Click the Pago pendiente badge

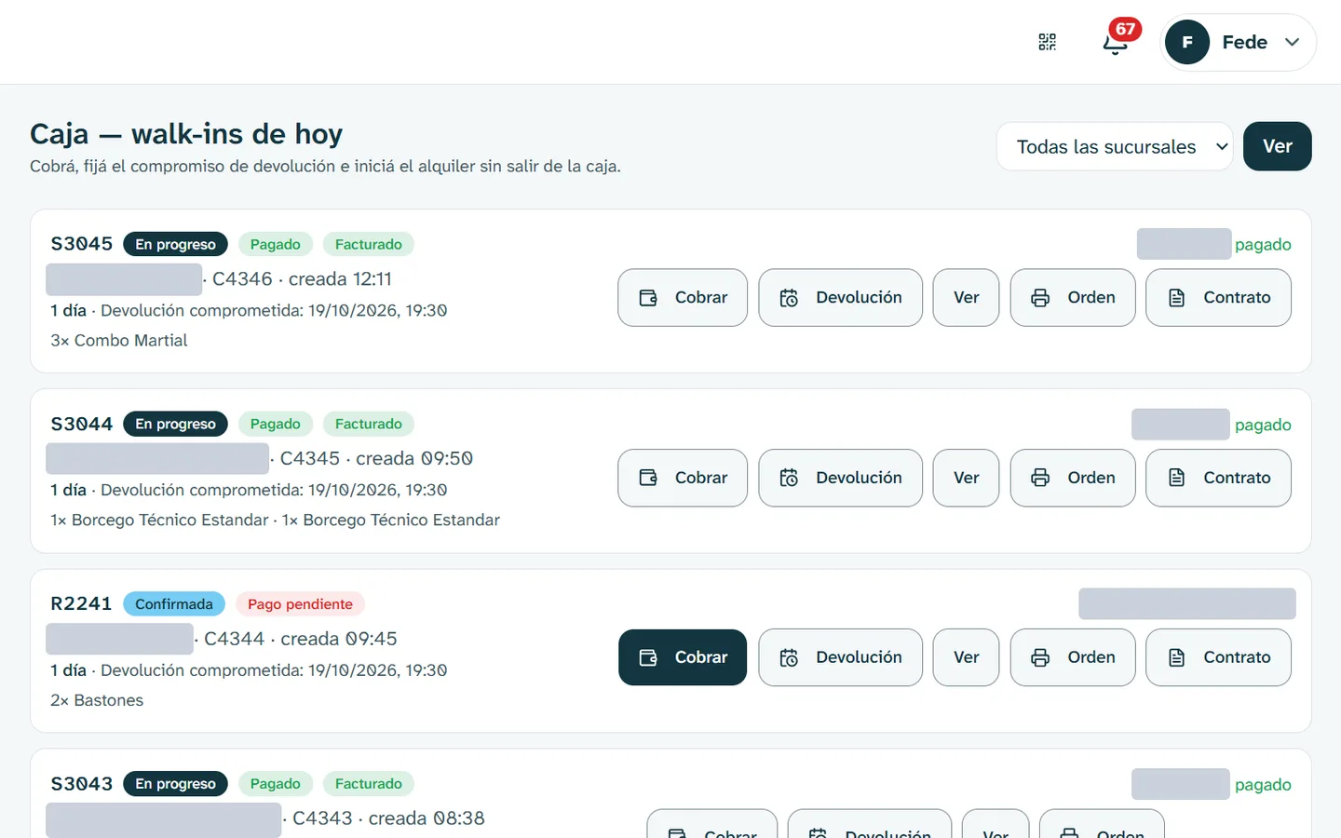300,604
